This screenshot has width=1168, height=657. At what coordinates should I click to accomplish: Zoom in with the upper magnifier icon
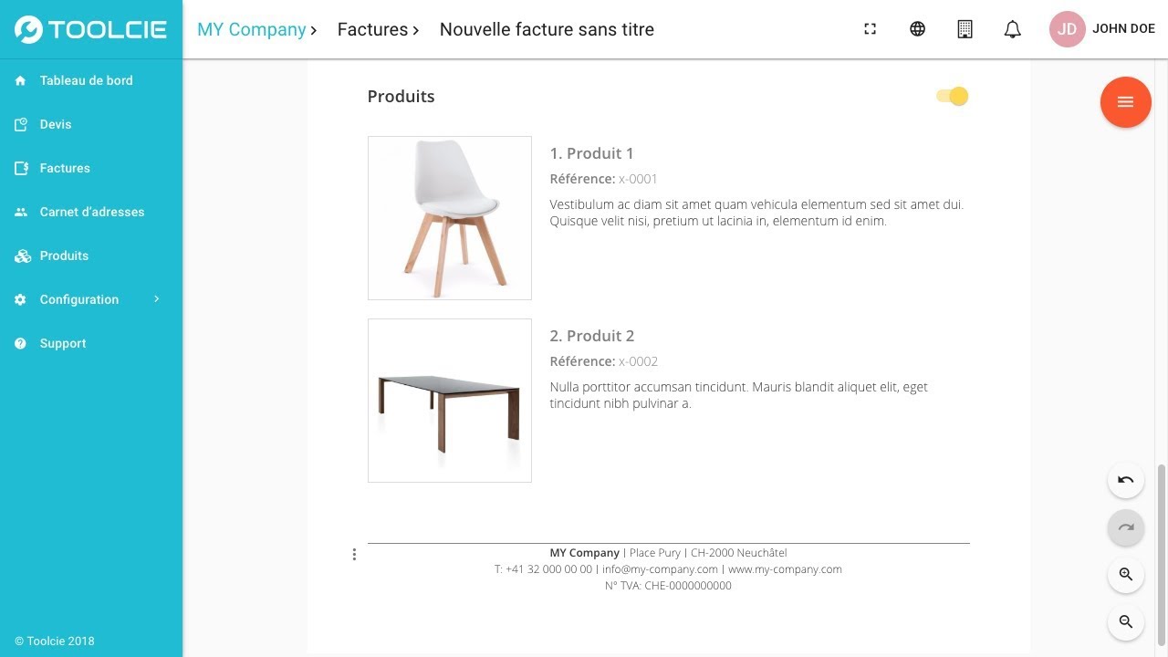point(1125,575)
